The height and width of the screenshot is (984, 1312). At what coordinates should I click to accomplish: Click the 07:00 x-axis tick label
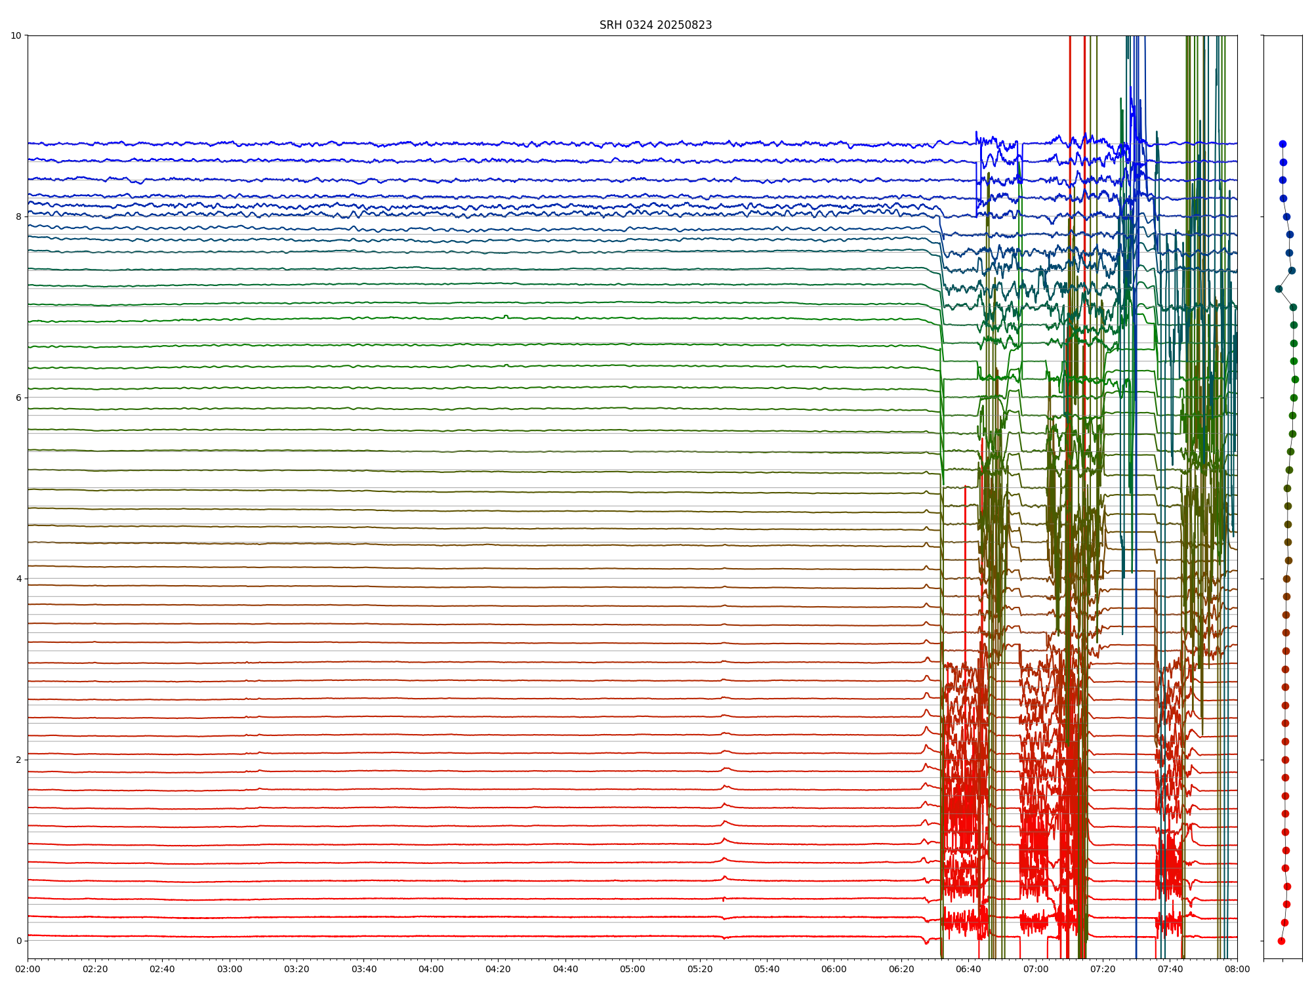(x=1036, y=969)
